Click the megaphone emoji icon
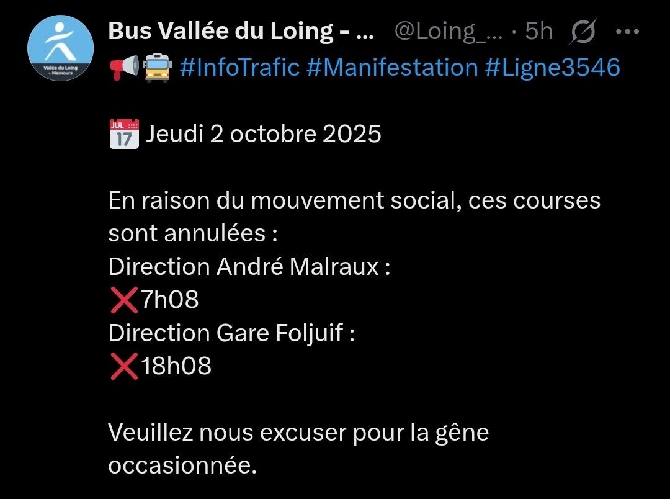This screenshot has height=499, width=670. [123, 67]
